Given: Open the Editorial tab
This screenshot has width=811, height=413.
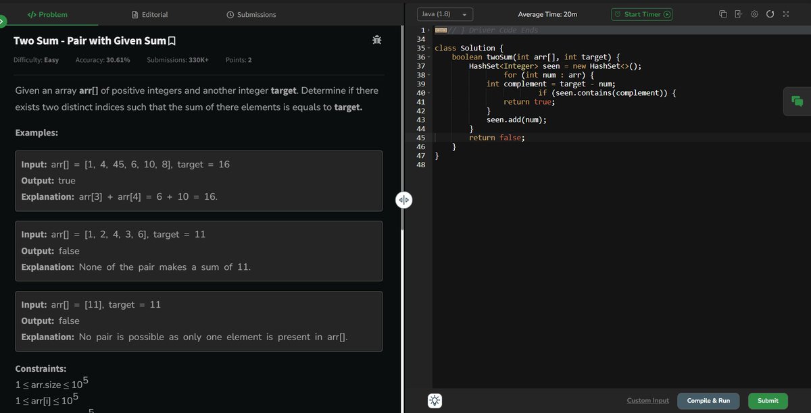Looking at the screenshot, I should 149,14.
